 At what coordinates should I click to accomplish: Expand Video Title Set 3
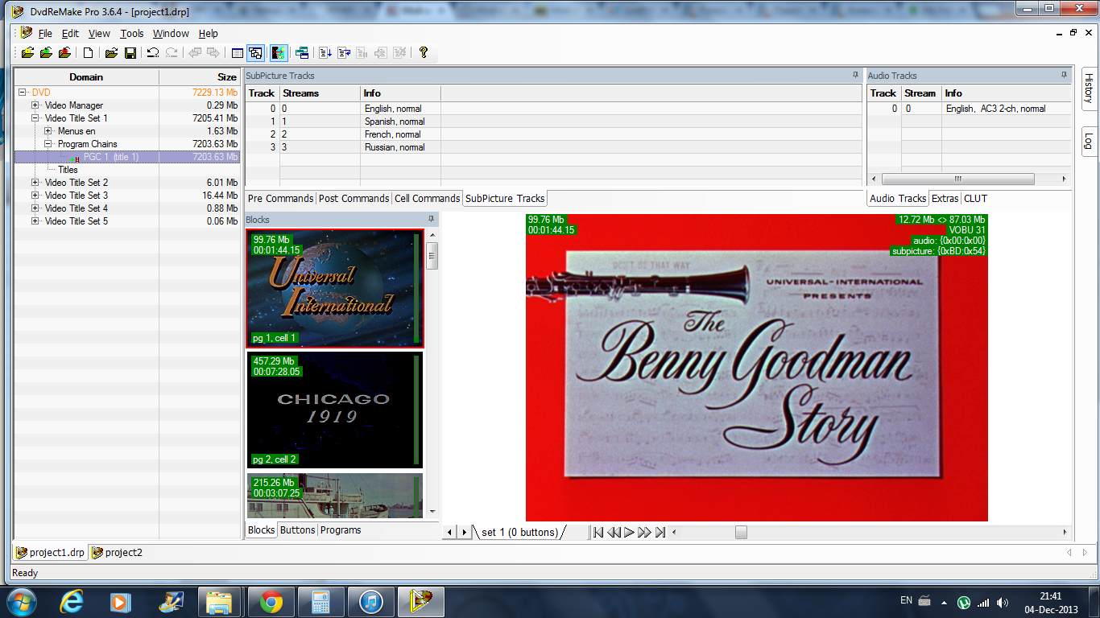point(35,196)
